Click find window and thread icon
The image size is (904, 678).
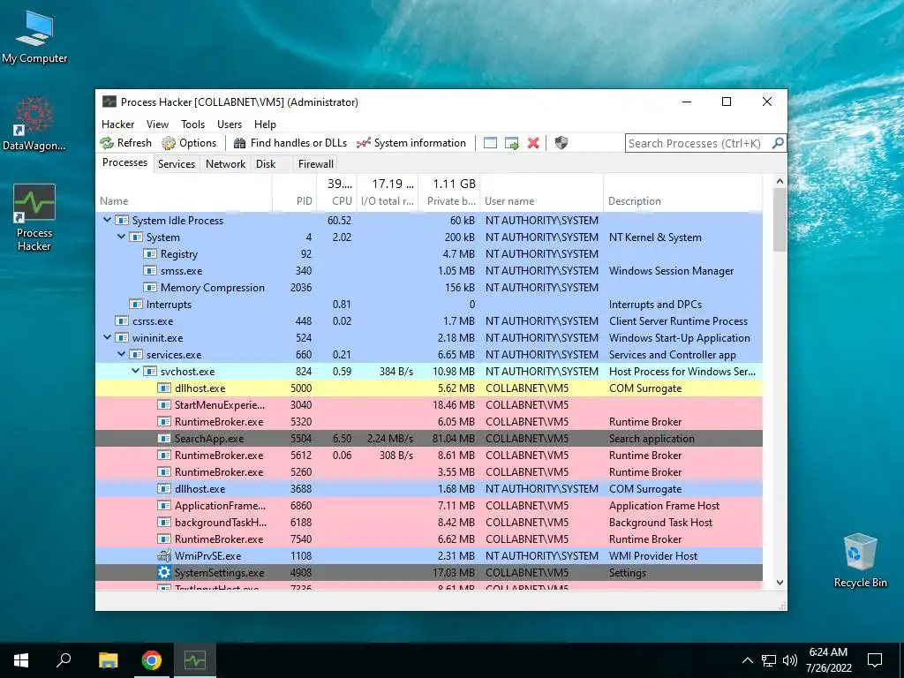(511, 143)
